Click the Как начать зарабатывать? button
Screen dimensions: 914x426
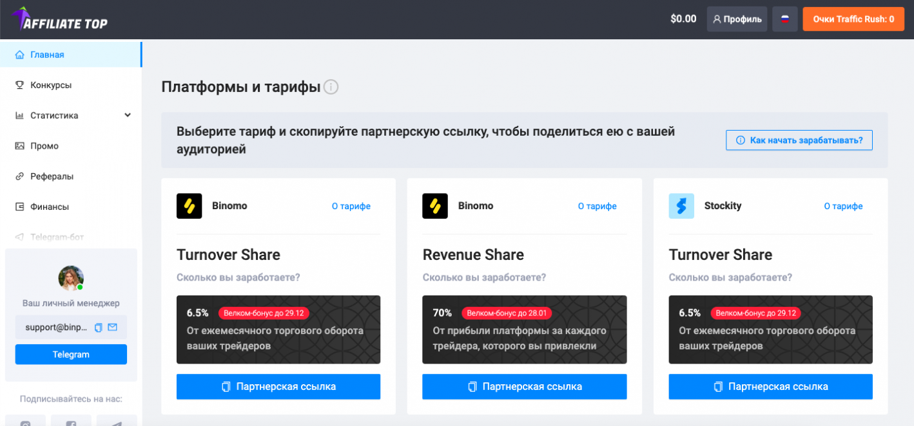point(799,140)
